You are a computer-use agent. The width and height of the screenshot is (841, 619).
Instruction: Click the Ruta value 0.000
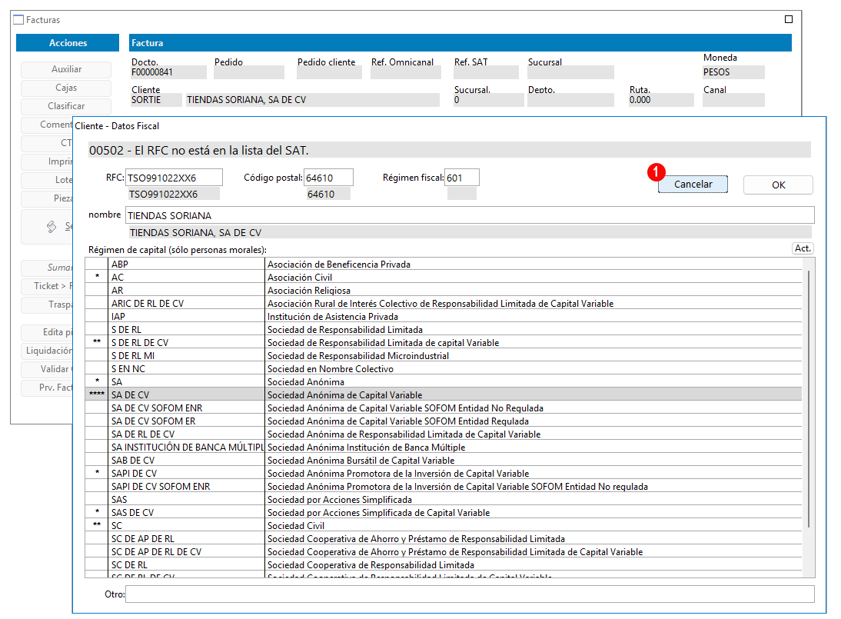click(661, 100)
